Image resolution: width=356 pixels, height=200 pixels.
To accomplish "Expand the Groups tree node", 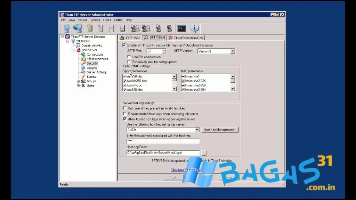I will click(x=78, y=81).
